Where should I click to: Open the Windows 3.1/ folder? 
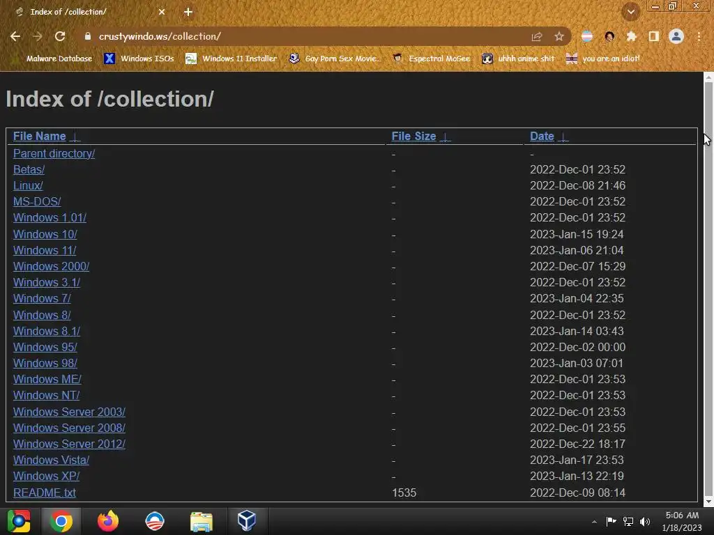point(47,283)
